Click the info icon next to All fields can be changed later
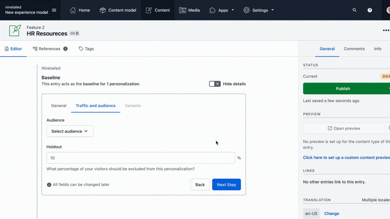The height and width of the screenshot is (219, 390). coord(49,185)
